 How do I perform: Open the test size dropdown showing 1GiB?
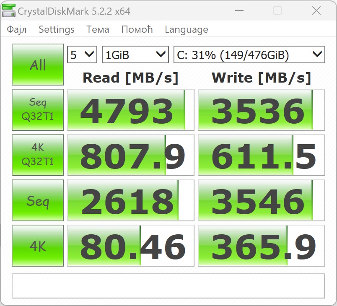(x=135, y=54)
